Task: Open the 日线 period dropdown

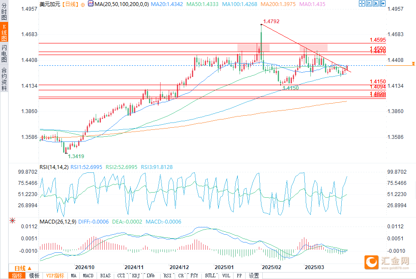Action: (x=23, y=268)
